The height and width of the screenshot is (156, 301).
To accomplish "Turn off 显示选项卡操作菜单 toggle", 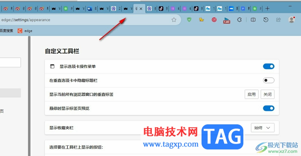I will click(268, 66).
